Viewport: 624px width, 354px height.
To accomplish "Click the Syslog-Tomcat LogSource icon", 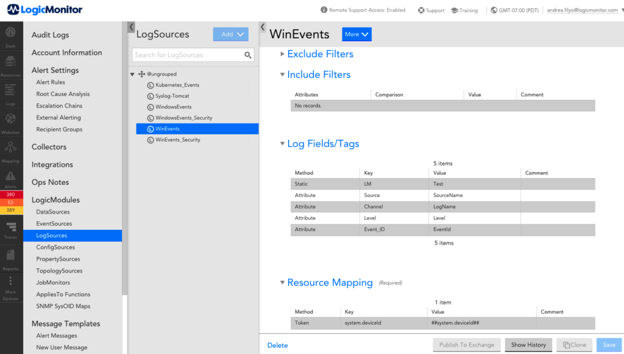I will 151,96.
